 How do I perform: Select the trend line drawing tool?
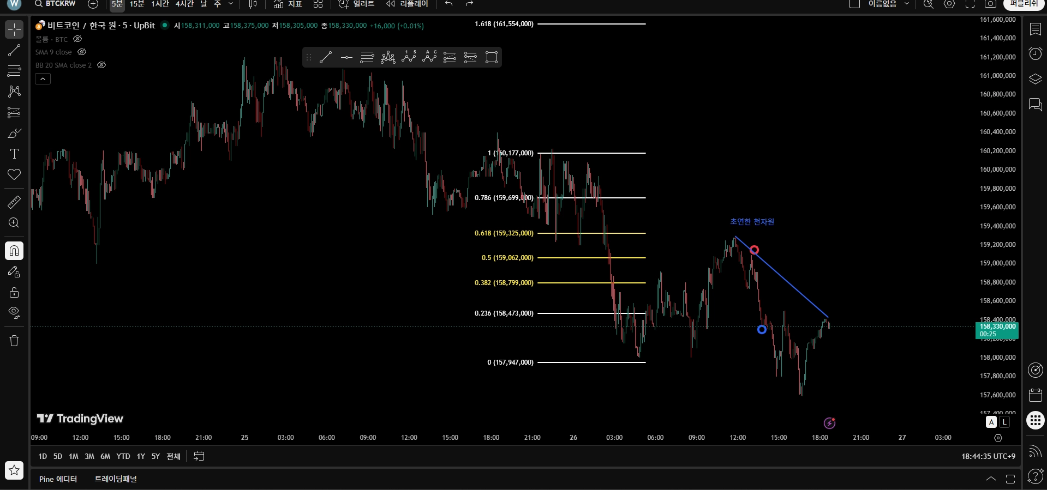(x=14, y=50)
